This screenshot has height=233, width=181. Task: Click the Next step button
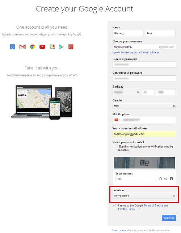coord(169,218)
